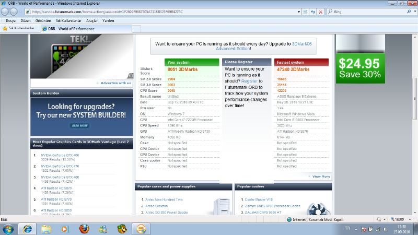Click the orange application taskbar icon
Viewport: 418px width, 235px height.
pyautogui.click(x=141, y=229)
